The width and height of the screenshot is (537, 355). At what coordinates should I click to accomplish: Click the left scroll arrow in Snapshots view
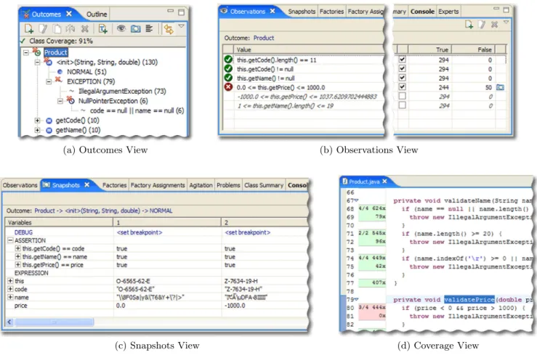point(9,322)
